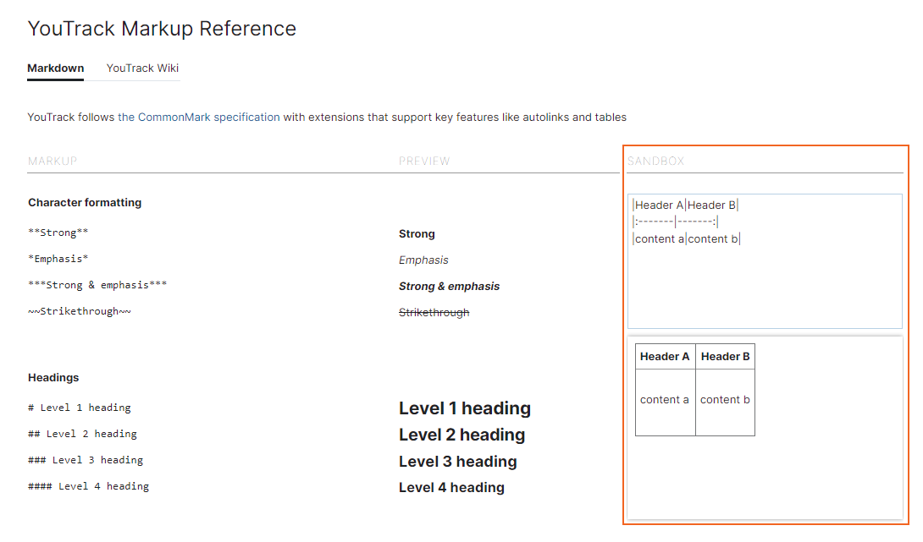Select the Markdown tab
The height and width of the screenshot is (542, 923).
(55, 68)
